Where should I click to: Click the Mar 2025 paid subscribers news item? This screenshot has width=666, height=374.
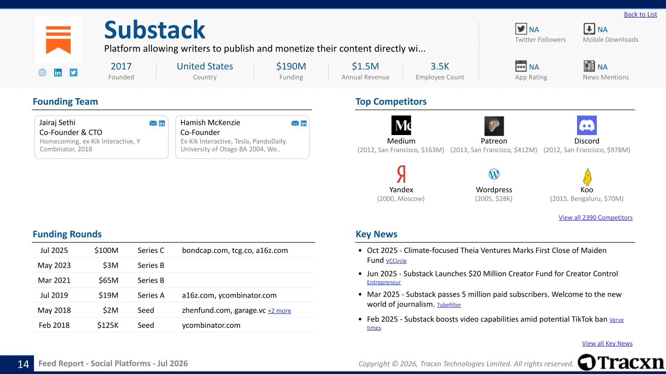(x=494, y=299)
